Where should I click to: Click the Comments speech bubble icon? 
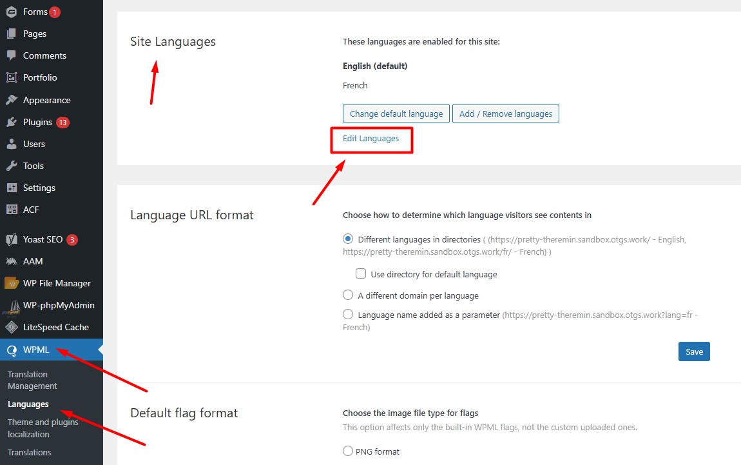pos(12,55)
